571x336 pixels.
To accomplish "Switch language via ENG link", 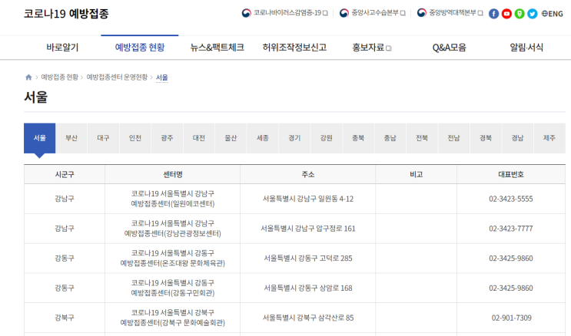I will point(552,14).
